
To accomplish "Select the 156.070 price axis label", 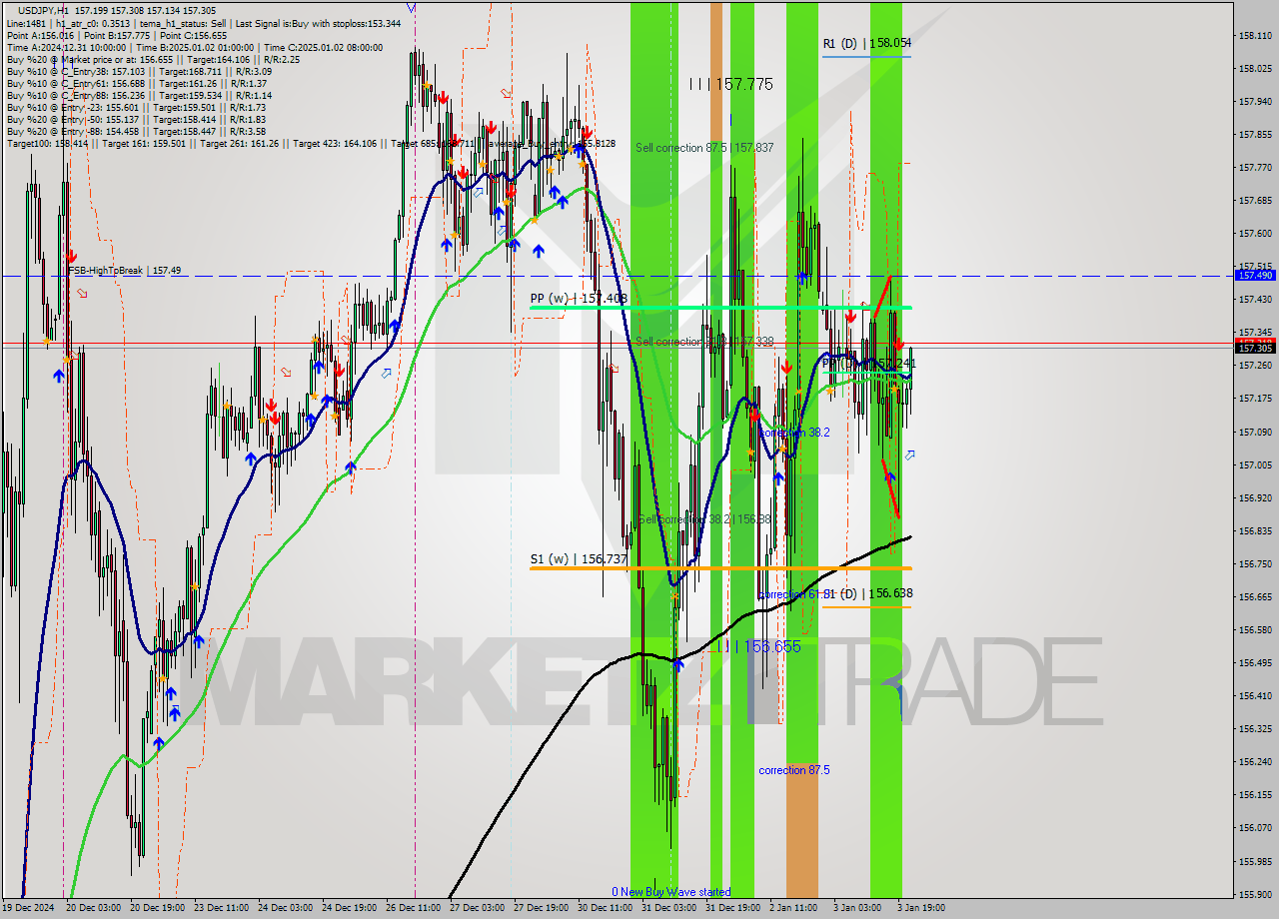I will [x=1255, y=828].
